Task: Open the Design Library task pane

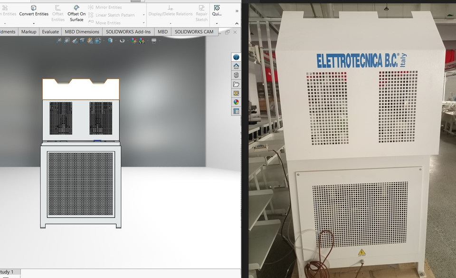Action: [236, 75]
